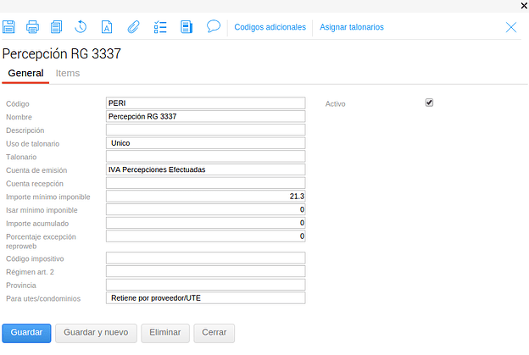Click the paperclip attachment icon
The width and height of the screenshot is (529, 355).
pos(134,27)
